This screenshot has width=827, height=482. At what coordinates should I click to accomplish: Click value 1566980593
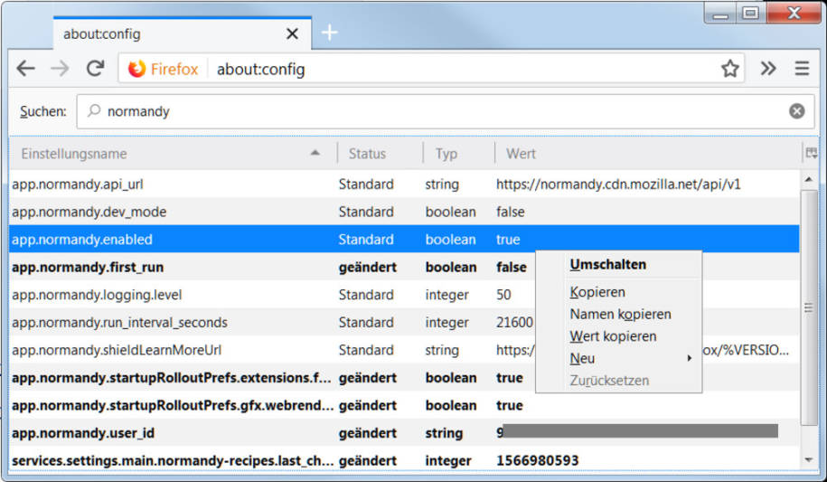click(537, 460)
